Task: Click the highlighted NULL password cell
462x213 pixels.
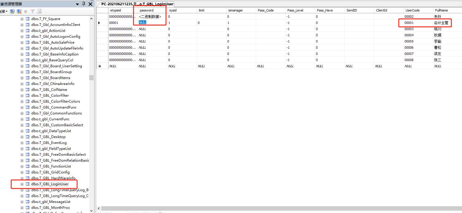Action: coord(152,23)
